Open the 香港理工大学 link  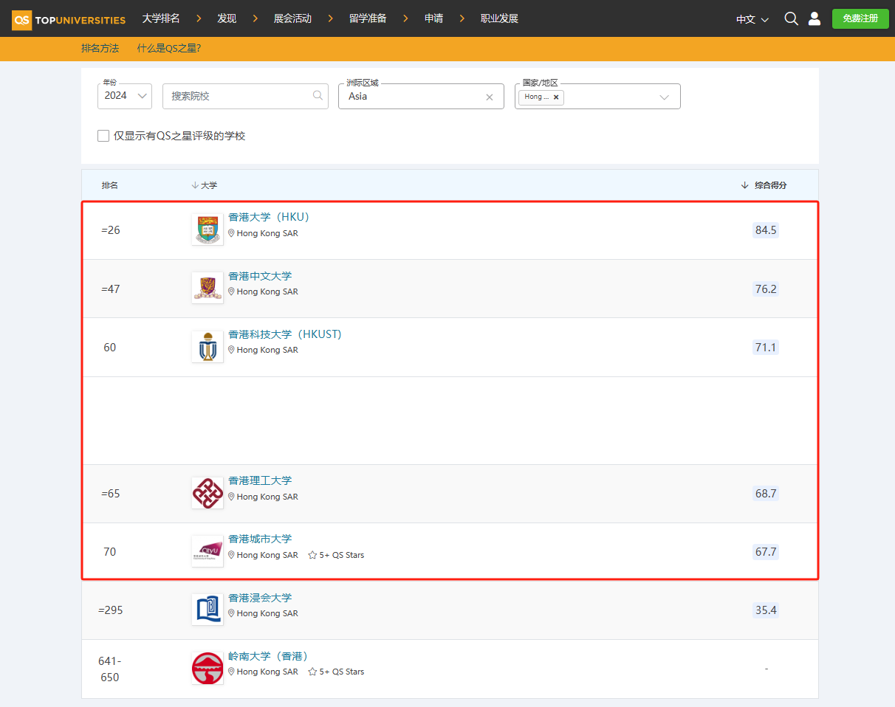pos(260,480)
